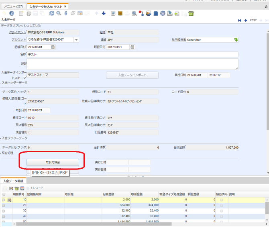Tick the selection checkbox for line 20
This screenshot has width=269, height=227.
pyautogui.click(x=4, y=206)
